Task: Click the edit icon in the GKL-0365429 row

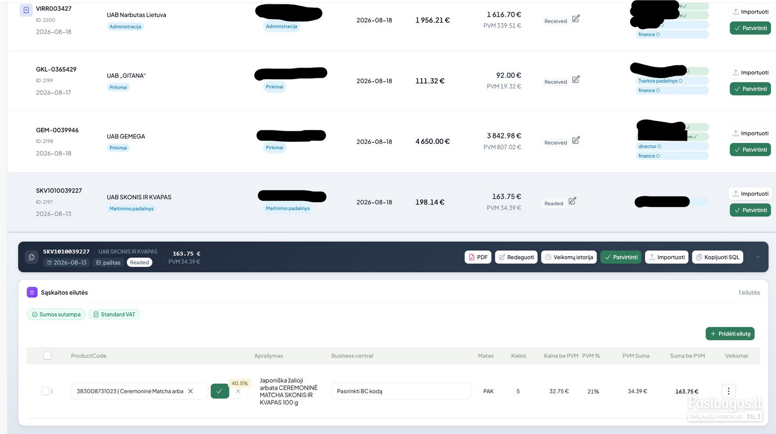Action: point(576,80)
